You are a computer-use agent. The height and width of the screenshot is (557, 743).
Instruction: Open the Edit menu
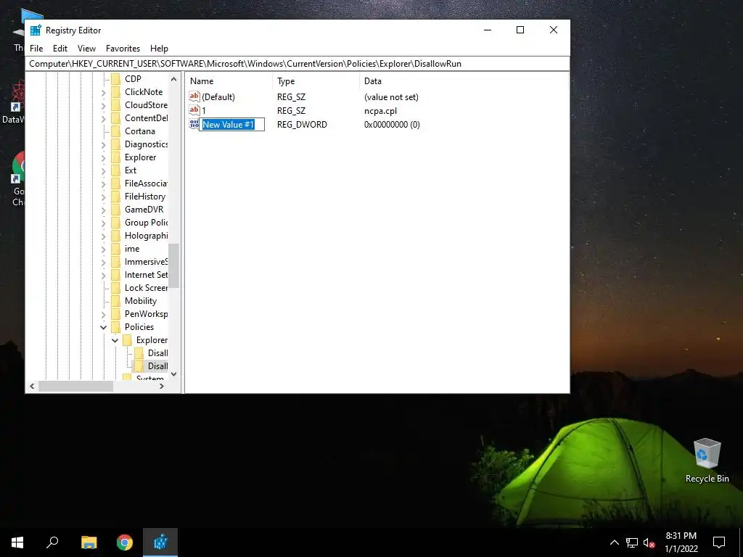tap(59, 49)
